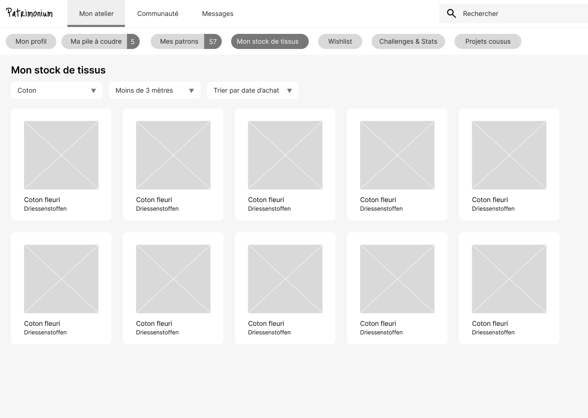
Task: Open the first fabric thumbnail in top row
Action: click(x=61, y=155)
